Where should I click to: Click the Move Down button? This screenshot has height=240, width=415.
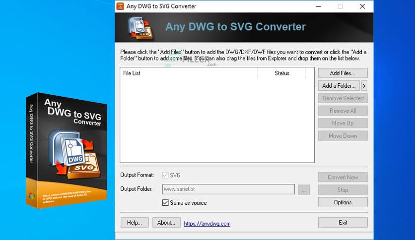click(343, 136)
